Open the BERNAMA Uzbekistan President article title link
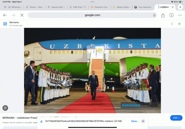 (40, 118)
